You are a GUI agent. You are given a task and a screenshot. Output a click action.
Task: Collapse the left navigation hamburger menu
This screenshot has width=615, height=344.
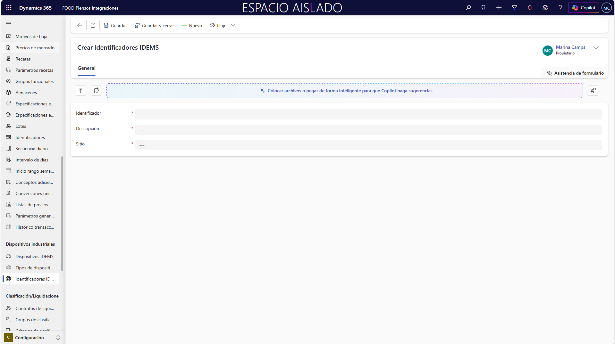point(8,22)
